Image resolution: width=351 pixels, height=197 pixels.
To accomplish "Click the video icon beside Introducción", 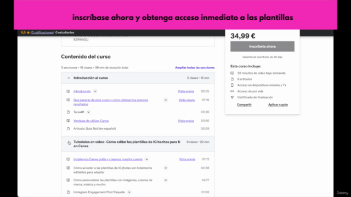I will point(68,91).
